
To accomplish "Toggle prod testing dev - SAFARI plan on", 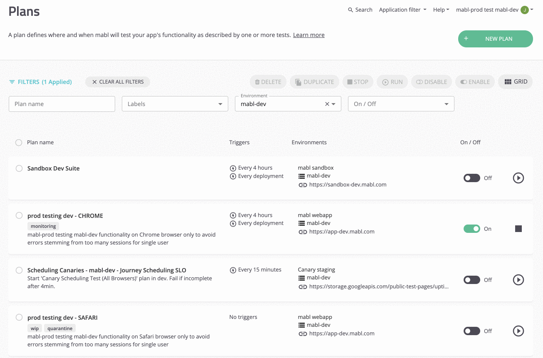I will (472, 331).
